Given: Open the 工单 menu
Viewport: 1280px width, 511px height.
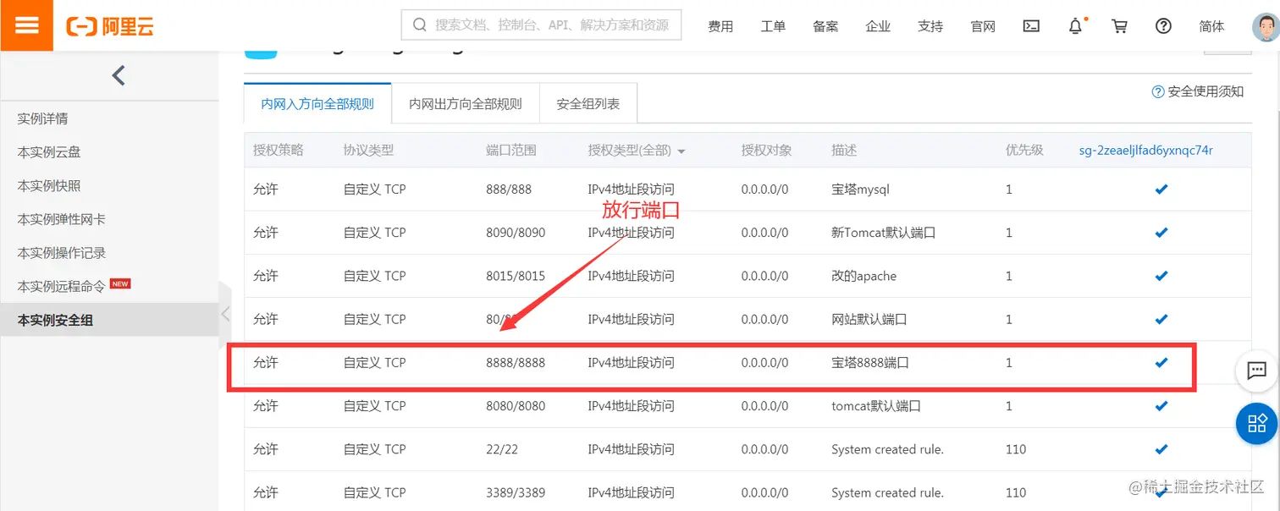Looking at the screenshot, I should coord(773,26).
